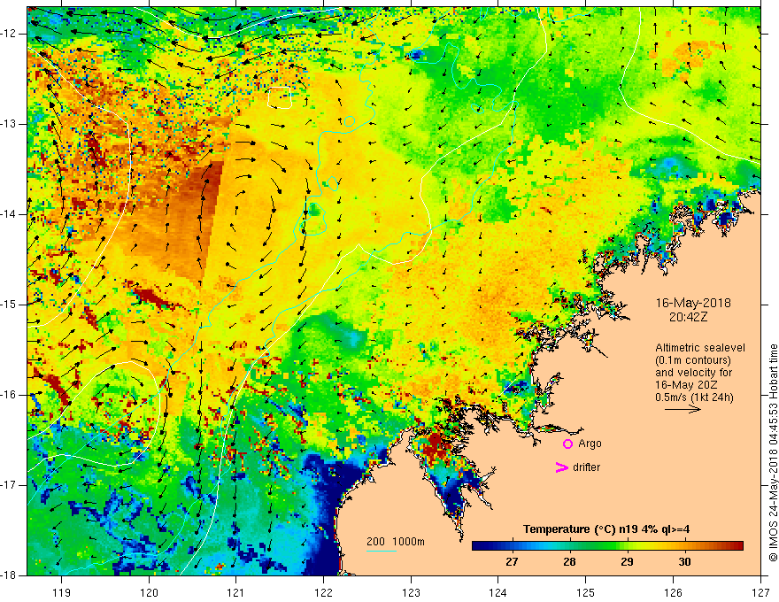Click the -18 latitude axis label
This screenshot has height=602, width=779.
(9, 575)
